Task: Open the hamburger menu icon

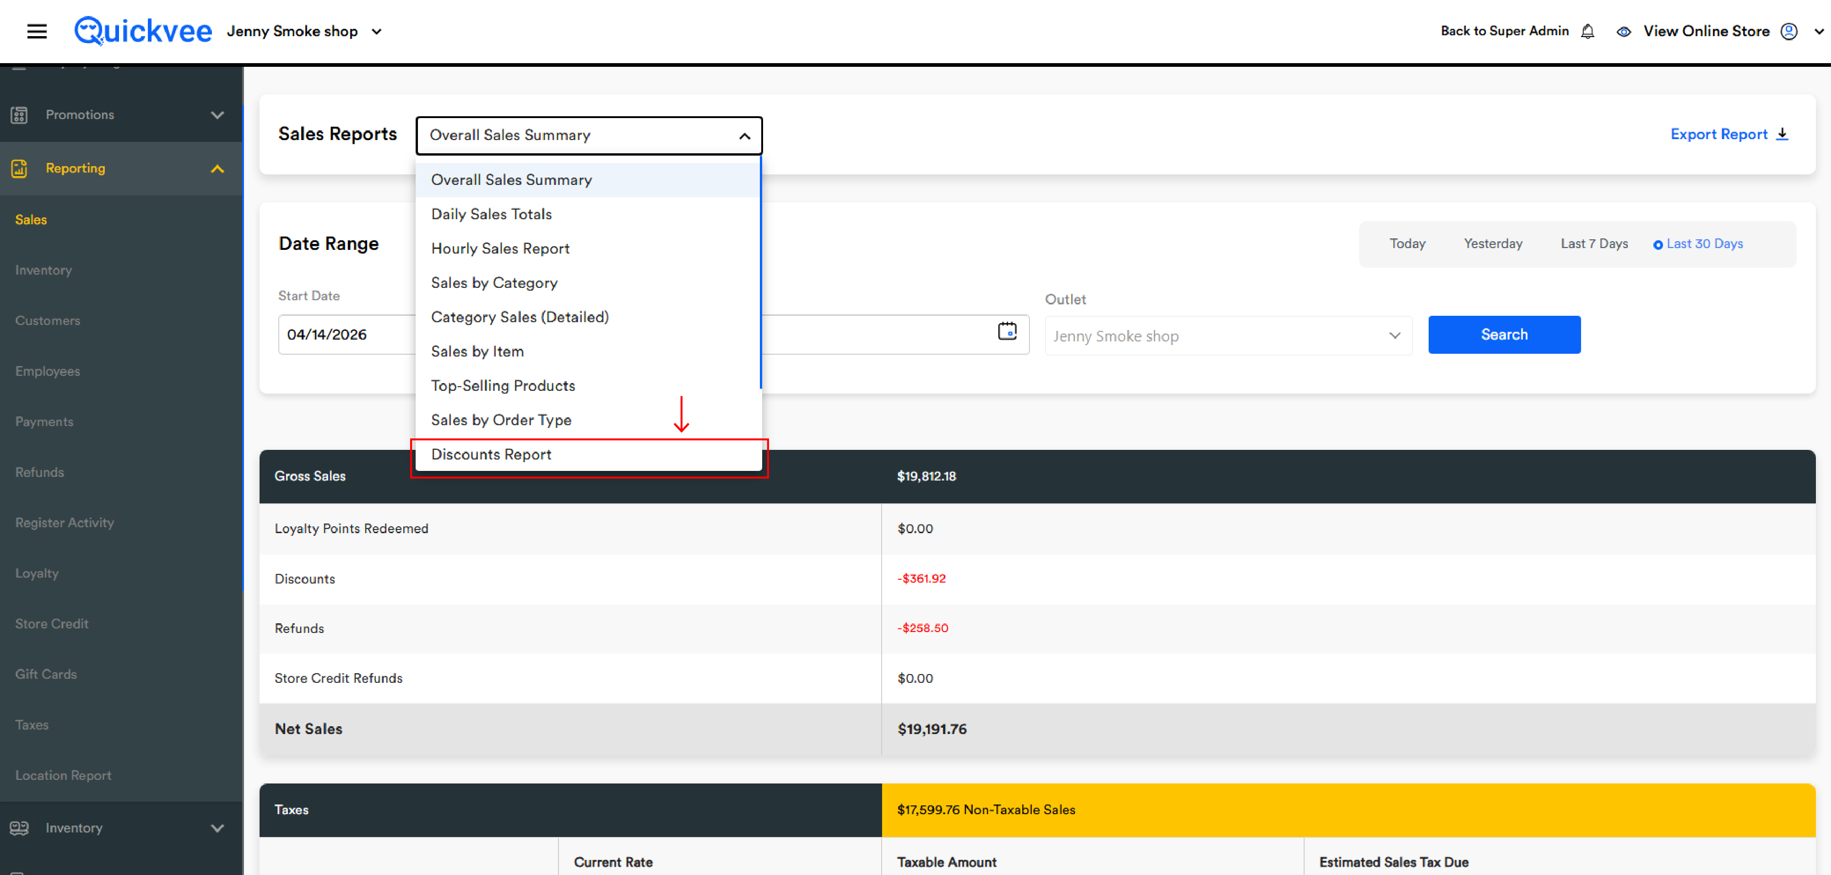Action: pos(37,31)
